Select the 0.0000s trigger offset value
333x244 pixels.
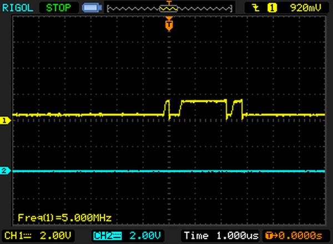302,236
